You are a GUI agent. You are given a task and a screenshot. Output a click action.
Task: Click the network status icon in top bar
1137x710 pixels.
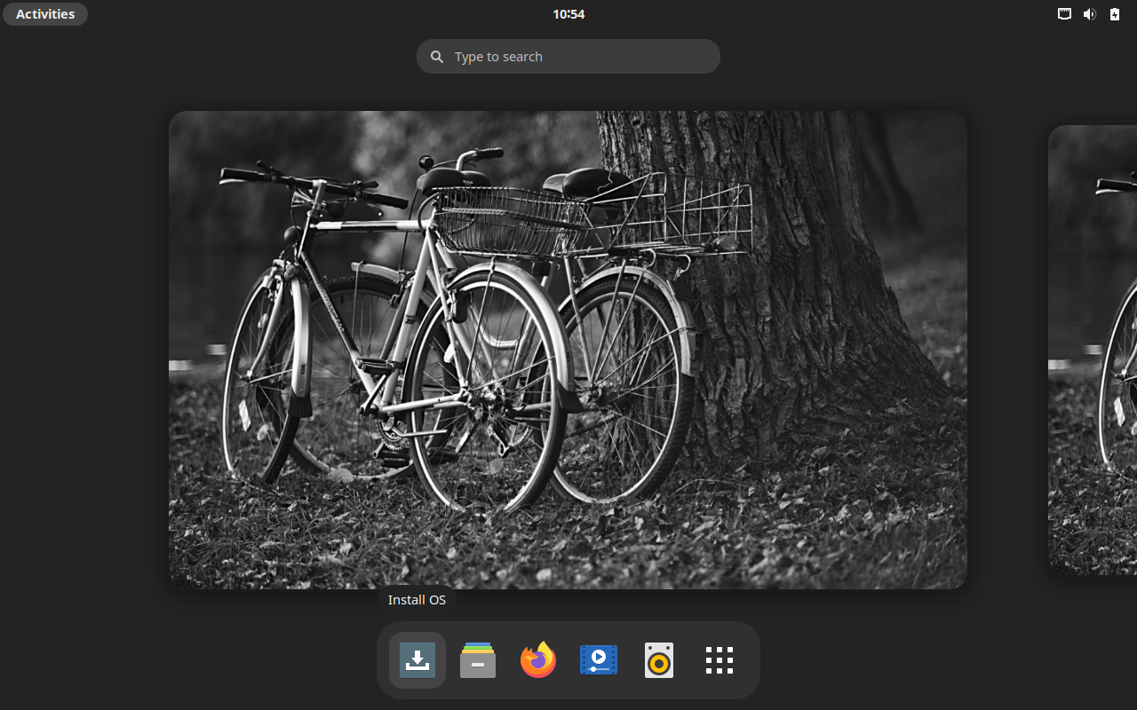pos(1064,14)
